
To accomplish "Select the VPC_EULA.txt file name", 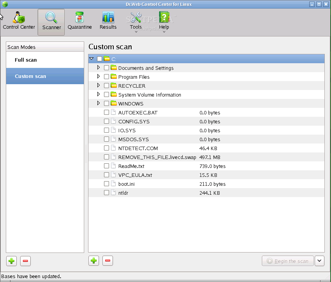I will tap(135, 175).
